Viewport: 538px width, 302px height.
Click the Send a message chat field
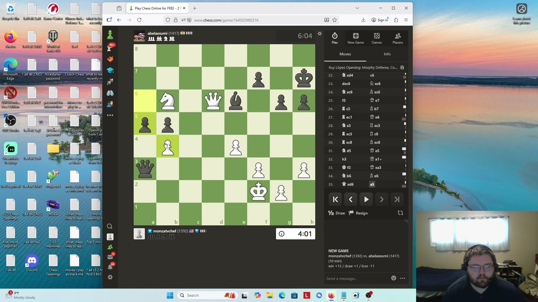point(357,279)
